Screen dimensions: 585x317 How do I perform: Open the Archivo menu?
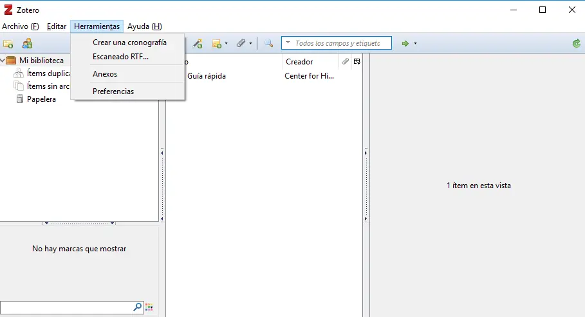click(21, 26)
